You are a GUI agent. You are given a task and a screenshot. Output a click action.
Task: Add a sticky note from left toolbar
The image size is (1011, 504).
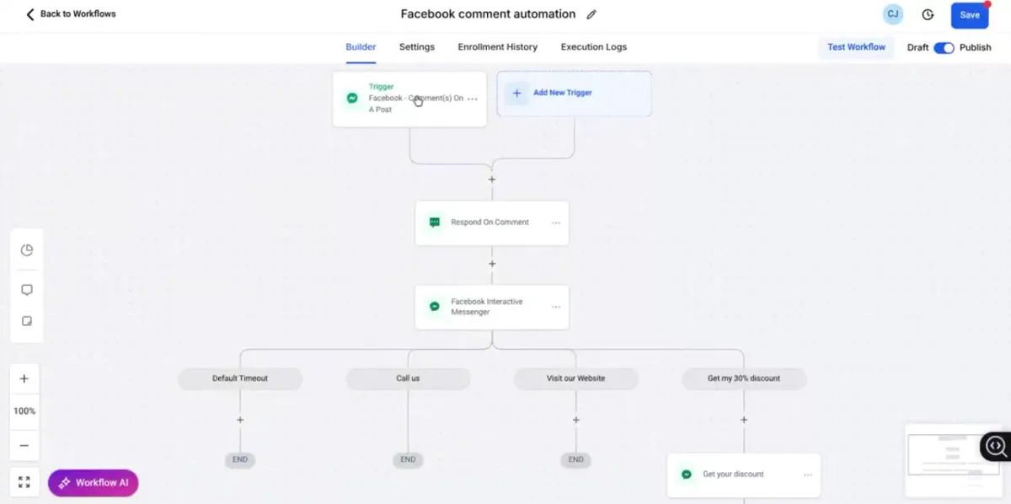tap(26, 321)
